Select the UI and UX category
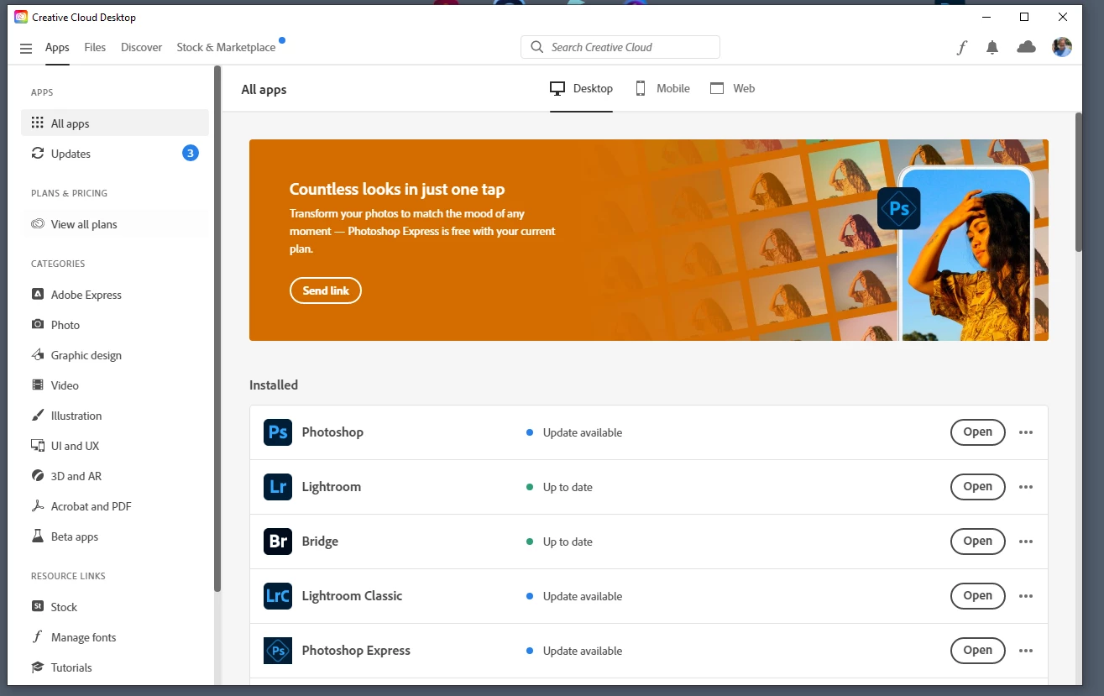The image size is (1104, 696). pyautogui.click(x=115, y=445)
